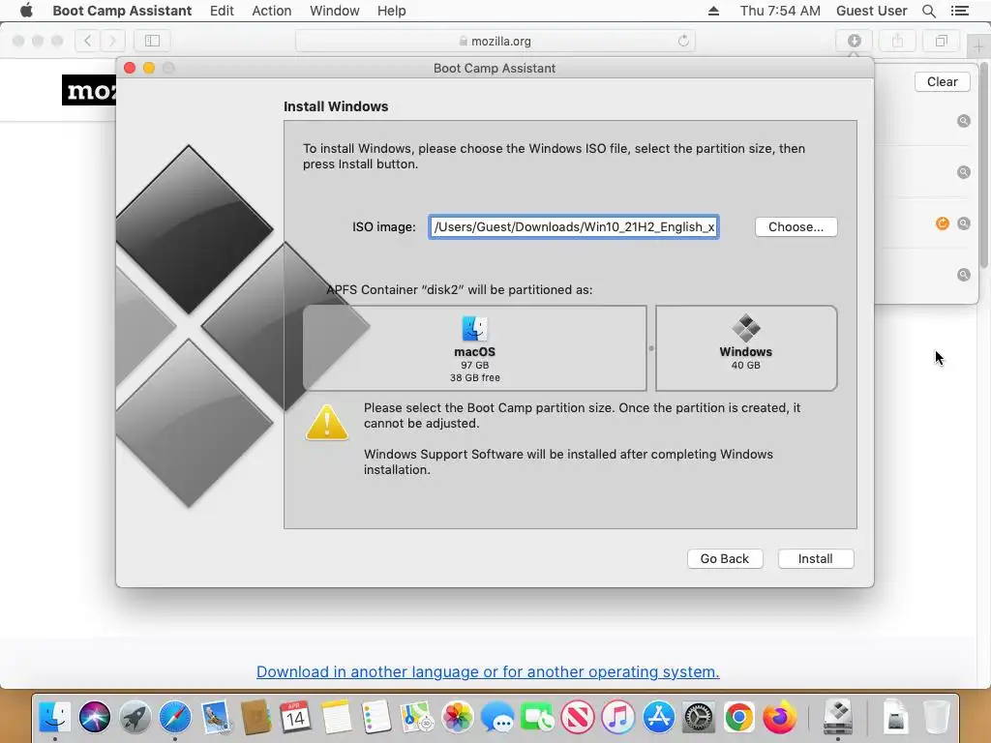This screenshot has height=743, width=991.
Task: Click the clock showing Thu 7:54 AM
Action: coord(780,11)
